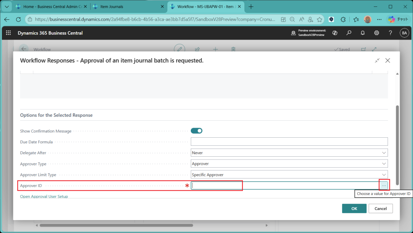Click the Help question mark icon

pos(390,33)
